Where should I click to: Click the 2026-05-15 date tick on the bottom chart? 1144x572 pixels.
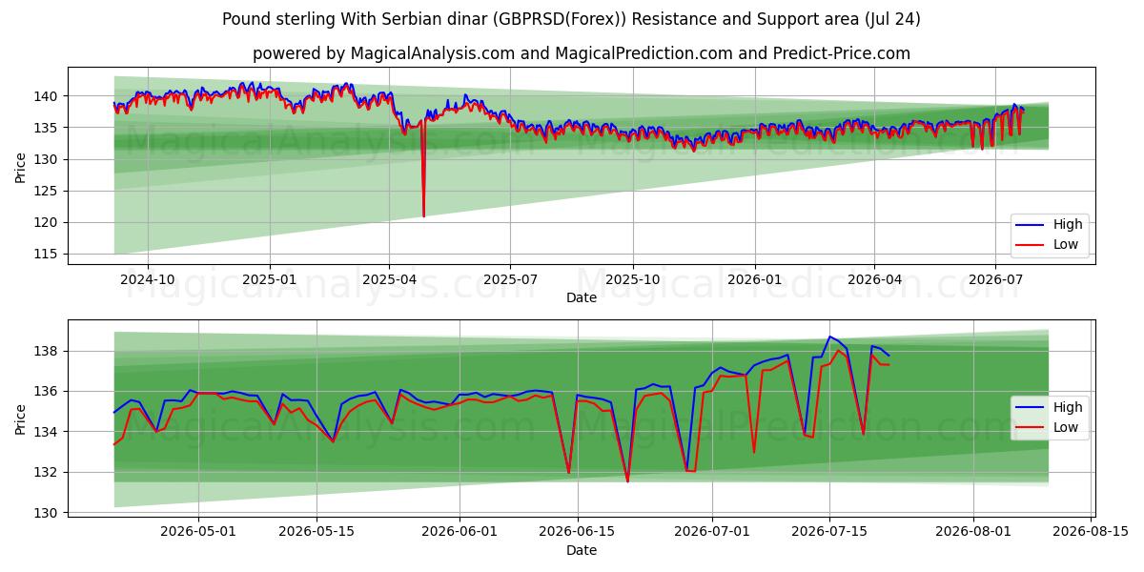pos(317,533)
